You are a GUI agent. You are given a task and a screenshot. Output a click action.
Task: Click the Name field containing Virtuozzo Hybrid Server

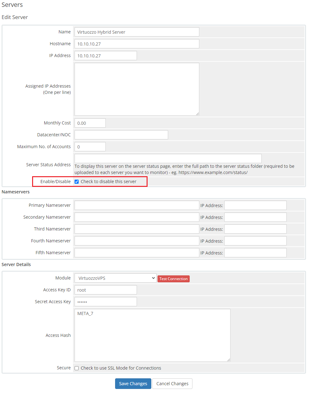[137, 32]
